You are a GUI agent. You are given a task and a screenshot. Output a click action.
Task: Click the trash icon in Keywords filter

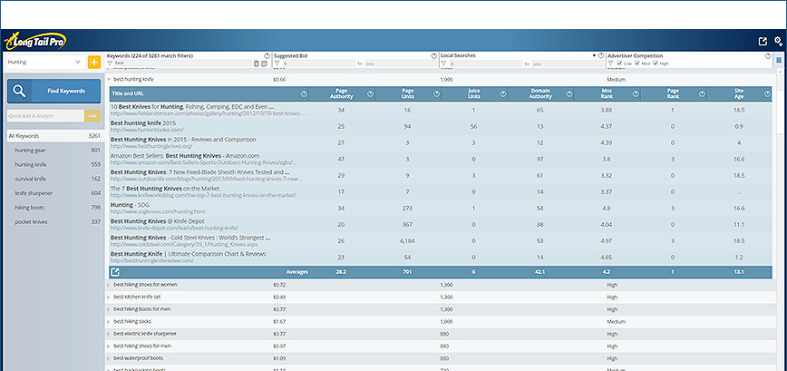tap(257, 63)
